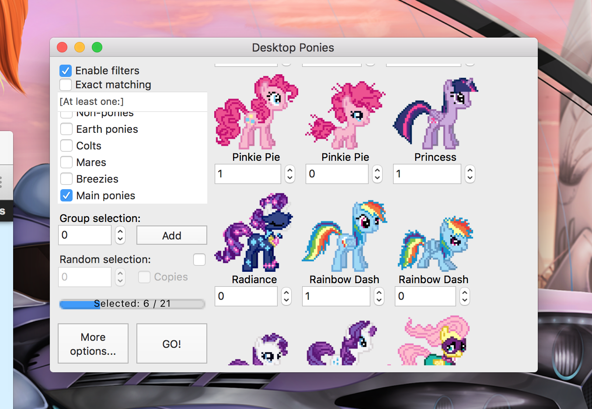Decrease the adult Rainbow Dash count
The height and width of the screenshot is (409, 592).
(379, 300)
